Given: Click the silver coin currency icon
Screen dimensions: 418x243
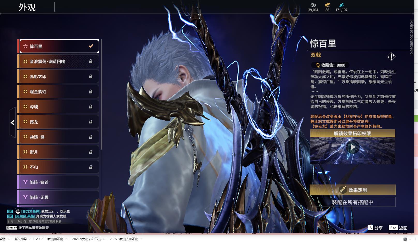Looking at the screenshot, I should coord(313,5).
